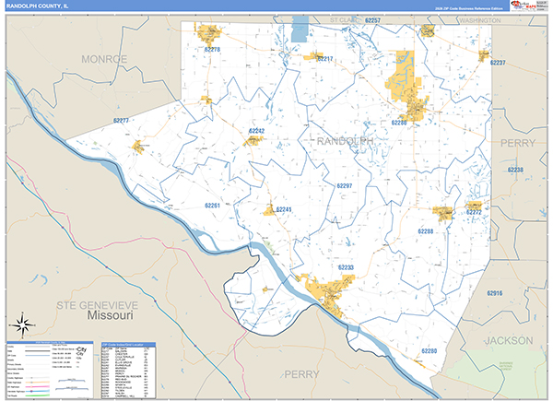Click the JACKSON county label
The width and height of the screenshot is (553, 401).
click(x=507, y=340)
